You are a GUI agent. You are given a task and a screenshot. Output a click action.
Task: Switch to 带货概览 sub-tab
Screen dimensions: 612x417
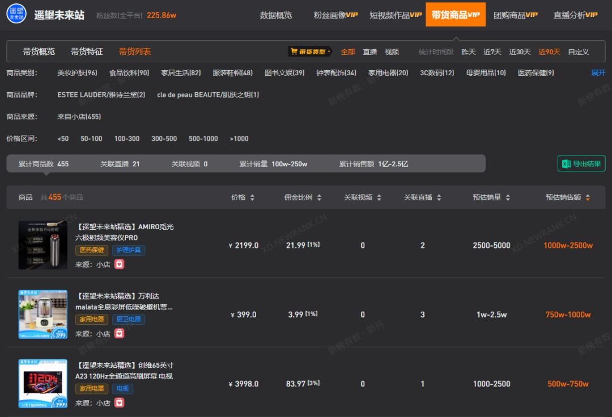(39, 51)
